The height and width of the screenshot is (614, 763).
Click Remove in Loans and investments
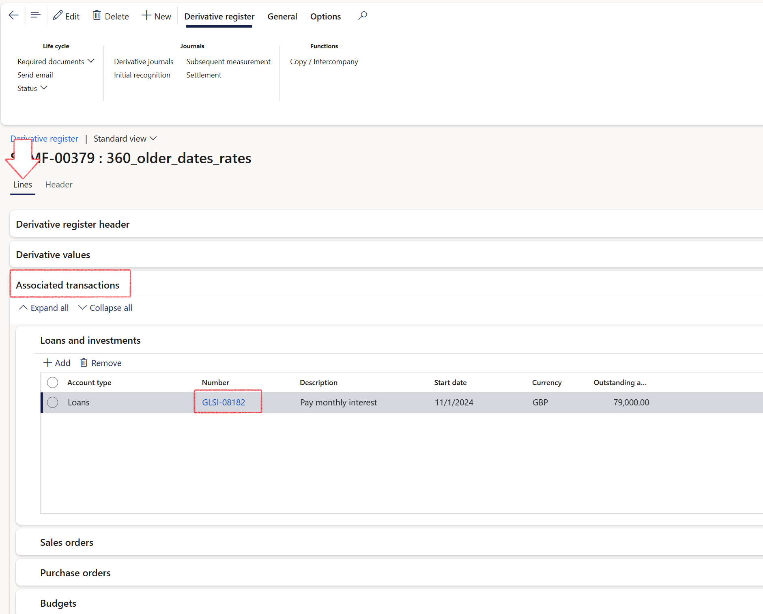tap(101, 363)
